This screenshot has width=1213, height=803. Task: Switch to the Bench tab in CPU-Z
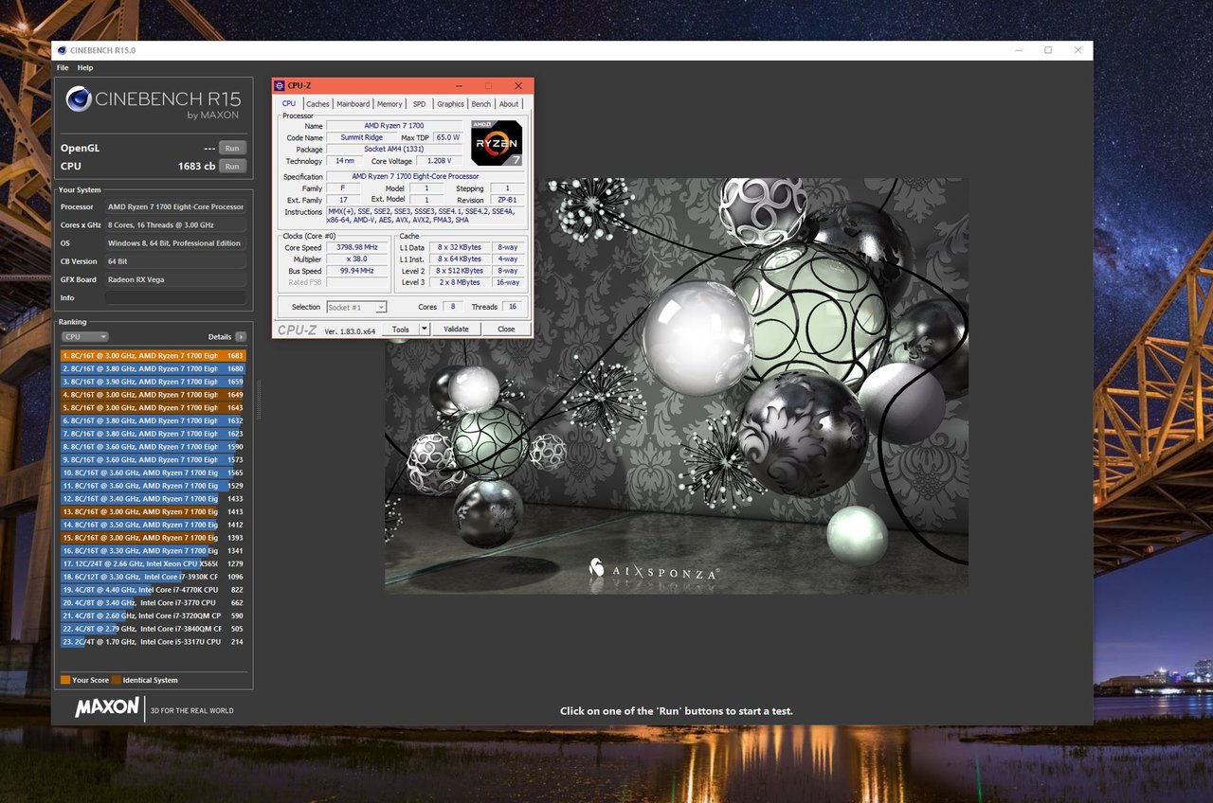(x=481, y=104)
